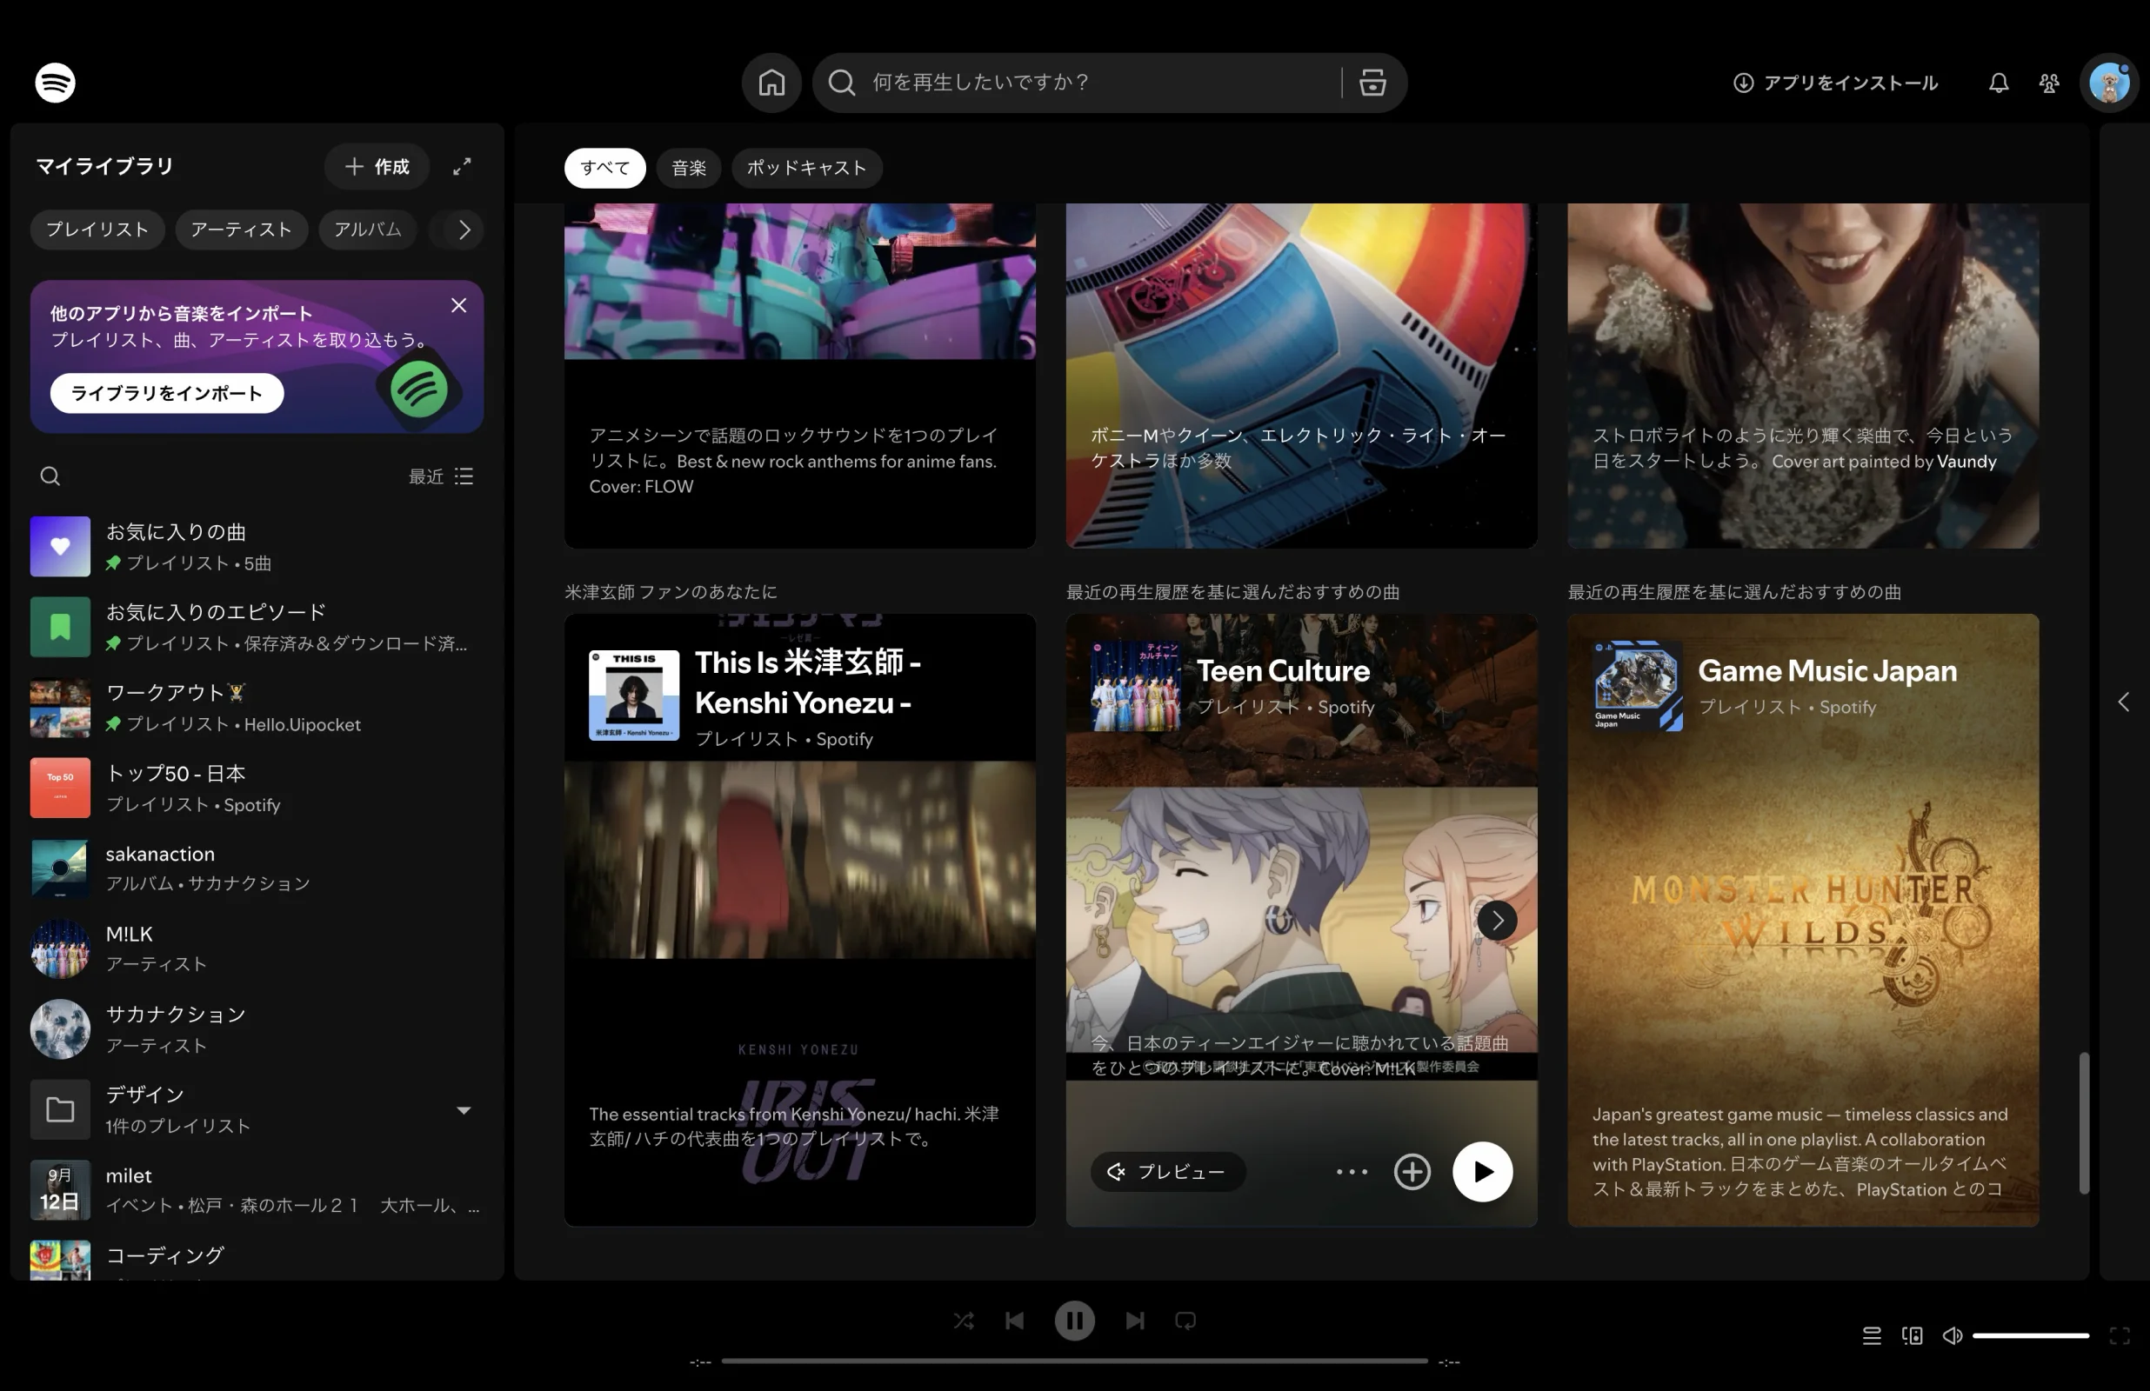Open M!LK artist page
This screenshot has width=2150, height=1391.
[257, 948]
